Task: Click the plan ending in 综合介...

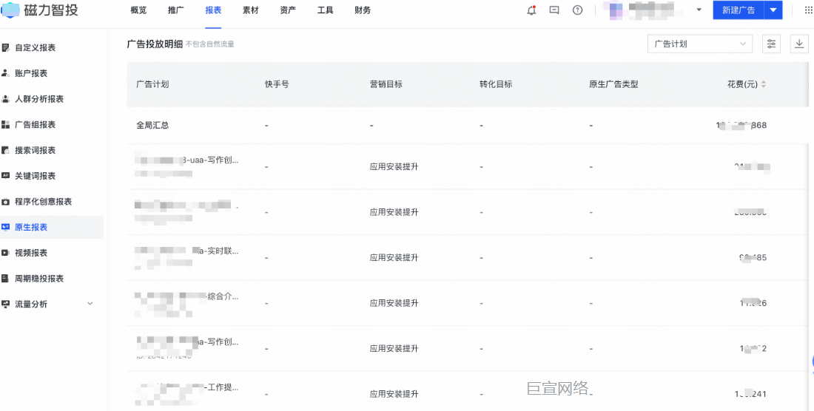Action: (187, 297)
